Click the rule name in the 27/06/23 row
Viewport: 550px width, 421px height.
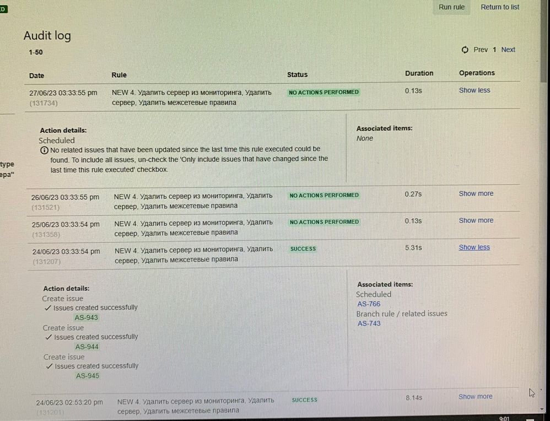point(192,98)
